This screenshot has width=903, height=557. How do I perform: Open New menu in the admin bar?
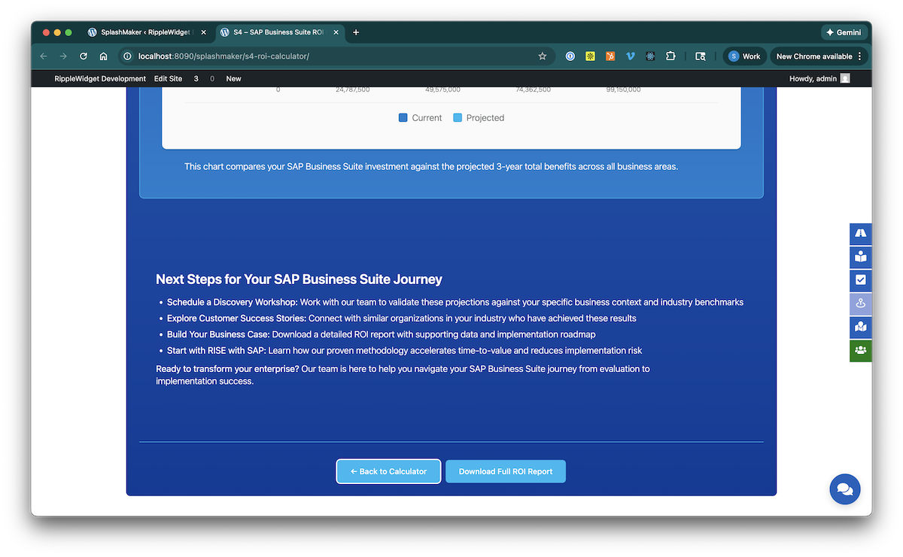[233, 78]
